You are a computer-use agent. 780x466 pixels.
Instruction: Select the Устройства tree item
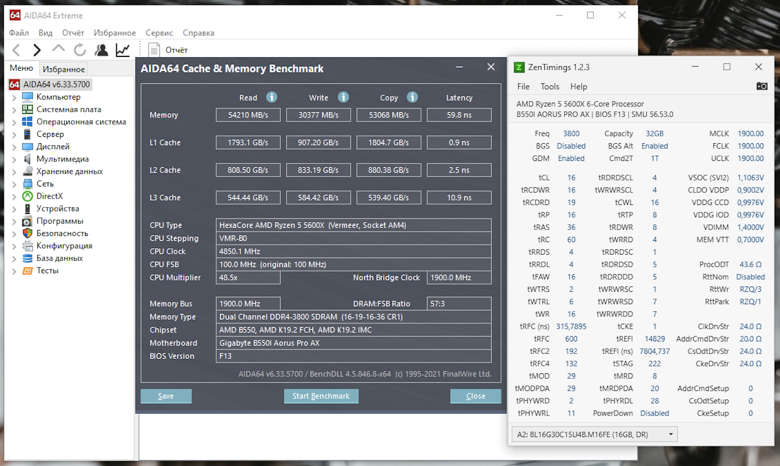(57, 208)
